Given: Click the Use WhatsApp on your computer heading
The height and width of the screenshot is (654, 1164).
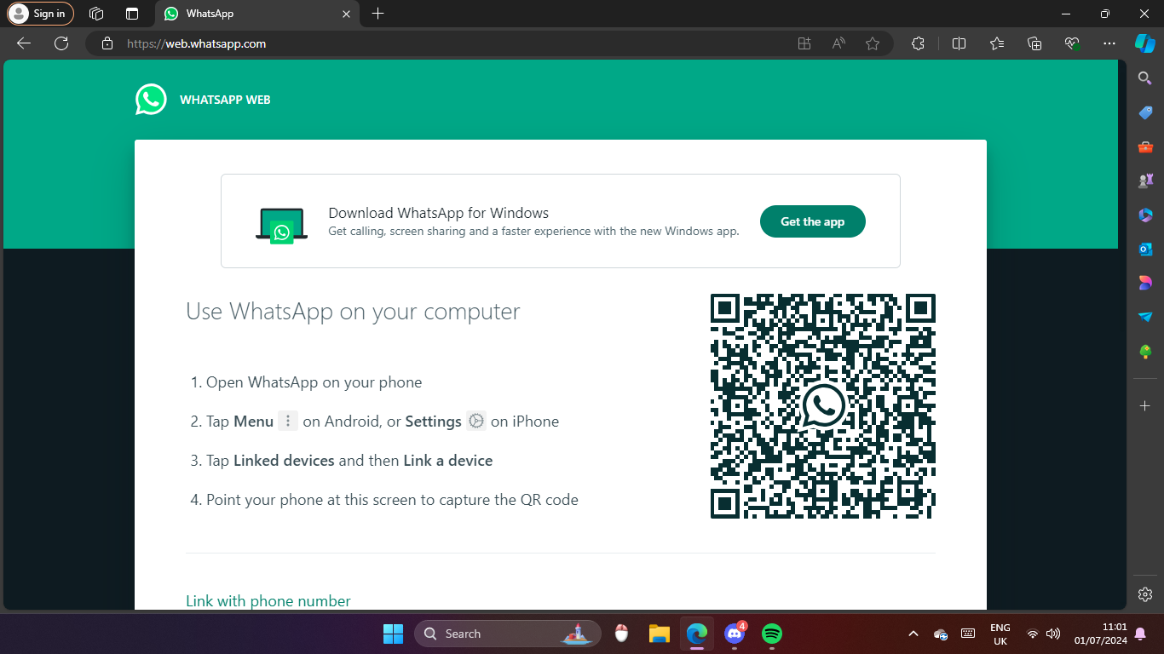Looking at the screenshot, I should click(x=353, y=312).
